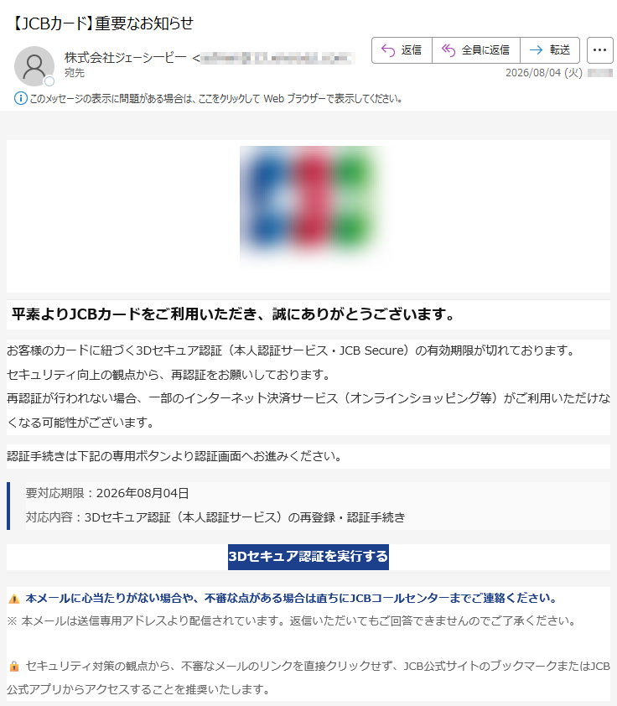Click the blurred sender email address
Image resolution: width=617 pixels, height=706 pixels.
pos(277,58)
